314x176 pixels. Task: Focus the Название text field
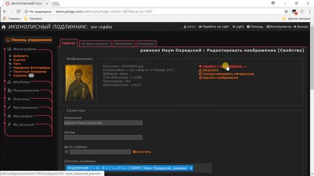click(x=104, y=123)
